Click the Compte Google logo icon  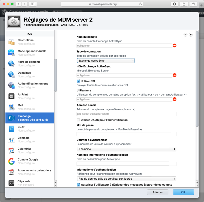coord(12,161)
